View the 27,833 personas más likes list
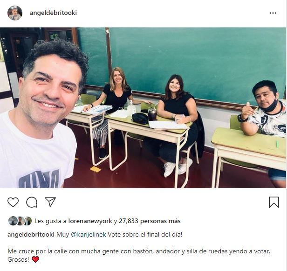The image size is (287, 271). [150, 221]
